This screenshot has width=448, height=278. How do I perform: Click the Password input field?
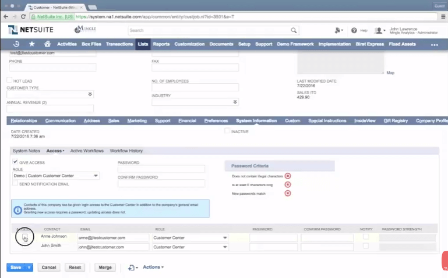tap(161, 169)
